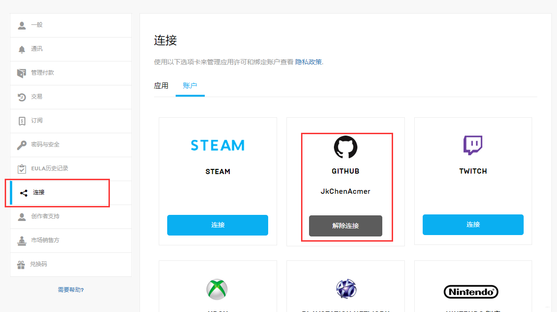The height and width of the screenshot is (312, 557).
Task: Click the key icon for 密码与安全
Action: 22,145
